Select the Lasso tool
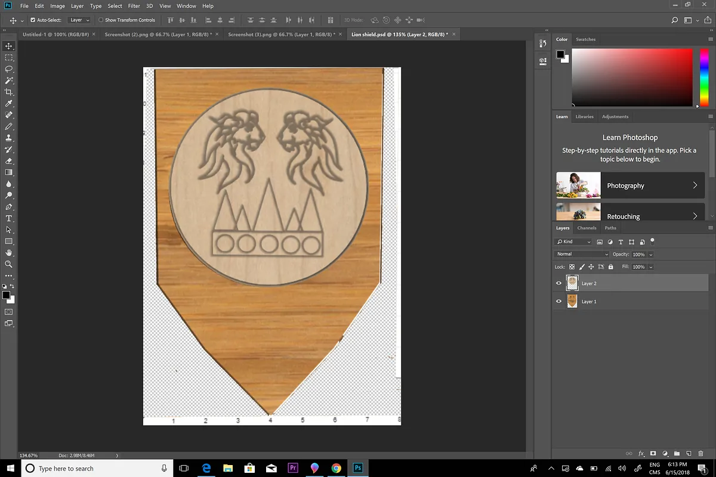The image size is (716, 477). click(x=9, y=69)
